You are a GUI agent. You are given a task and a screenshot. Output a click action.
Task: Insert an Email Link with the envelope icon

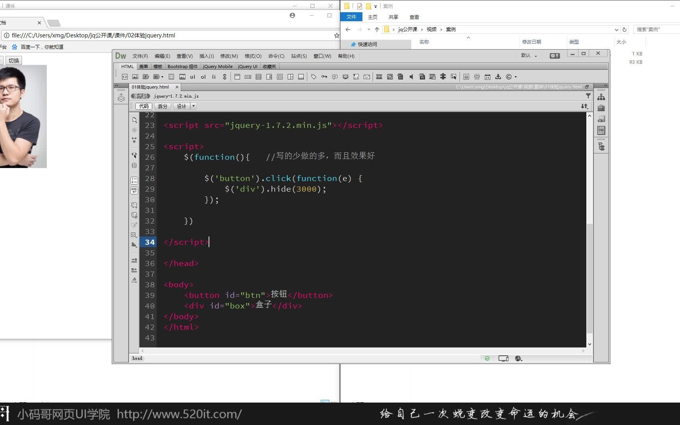[367, 77]
